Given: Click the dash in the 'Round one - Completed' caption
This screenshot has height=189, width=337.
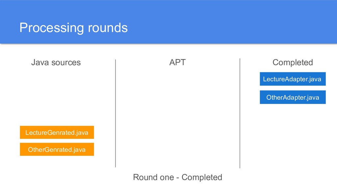Looking at the screenshot, I should [177, 178].
